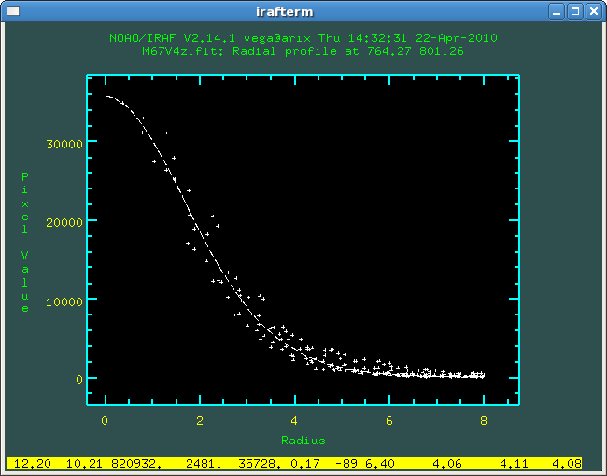The width and height of the screenshot is (607, 476).
Task: Click the Pixel Value axis label
Action: [x=25, y=243]
